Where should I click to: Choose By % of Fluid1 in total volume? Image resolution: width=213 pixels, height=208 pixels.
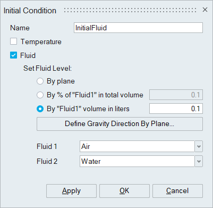(40, 95)
